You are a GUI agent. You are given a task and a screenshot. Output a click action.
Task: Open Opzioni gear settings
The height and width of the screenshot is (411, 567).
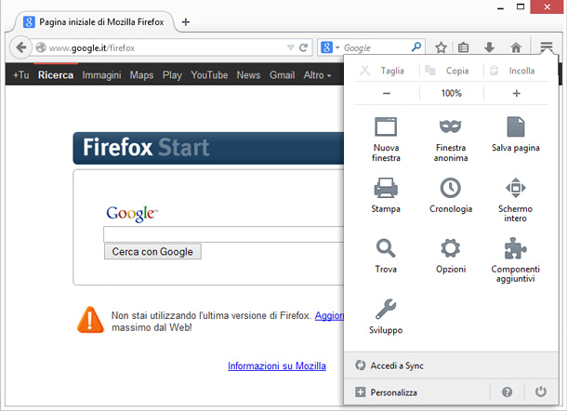pos(450,248)
